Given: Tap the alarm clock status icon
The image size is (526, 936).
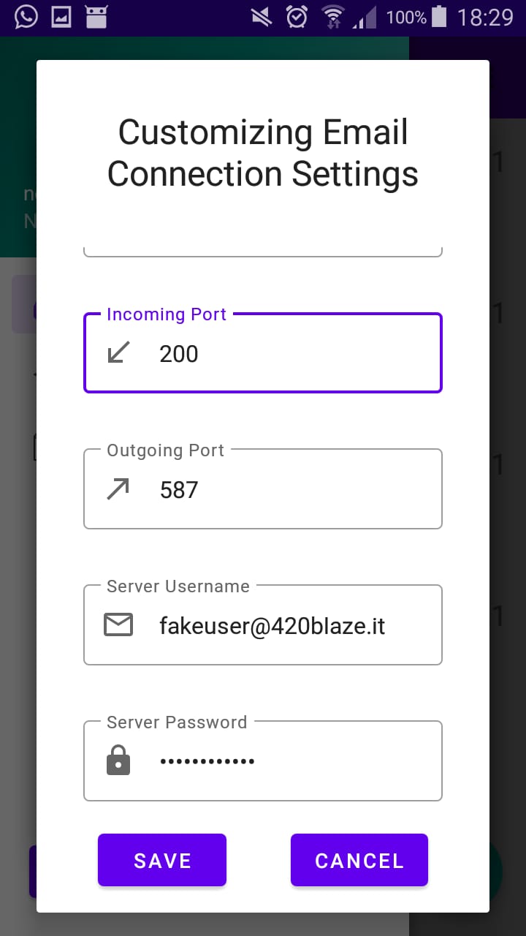Looking at the screenshot, I should click(297, 17).
